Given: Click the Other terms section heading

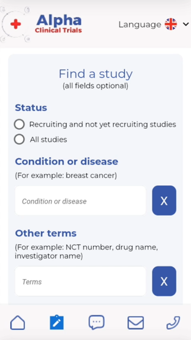Looking at the screenshot, I should coord(46,234).
